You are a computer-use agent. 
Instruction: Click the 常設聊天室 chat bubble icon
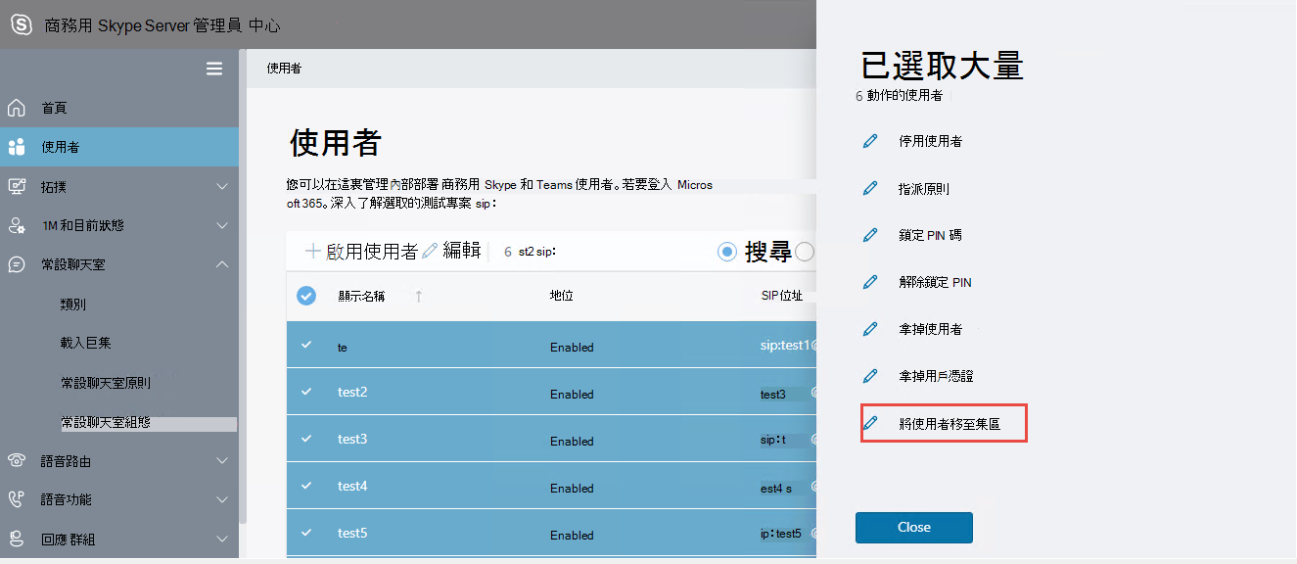pos(17,264)
